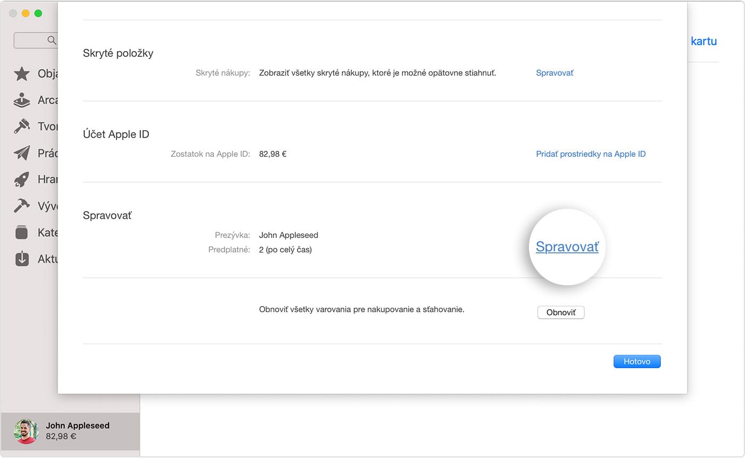This screenshot has width=745, height=458.
Task: Minimize the window with yellow button
Action: point(26,13)
